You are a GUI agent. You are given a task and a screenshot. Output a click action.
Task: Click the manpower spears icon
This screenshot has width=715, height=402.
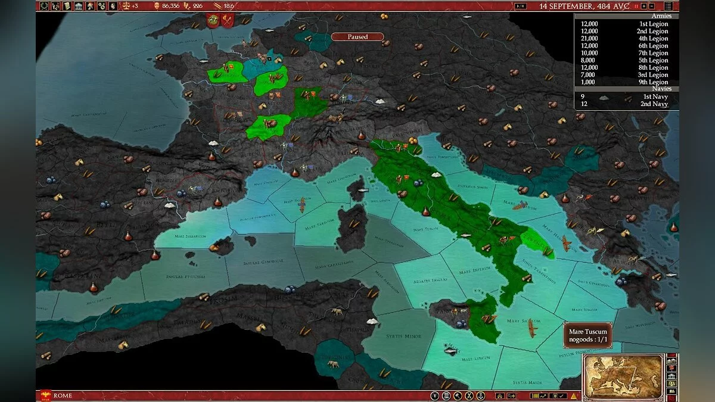[x=219, y=6]
